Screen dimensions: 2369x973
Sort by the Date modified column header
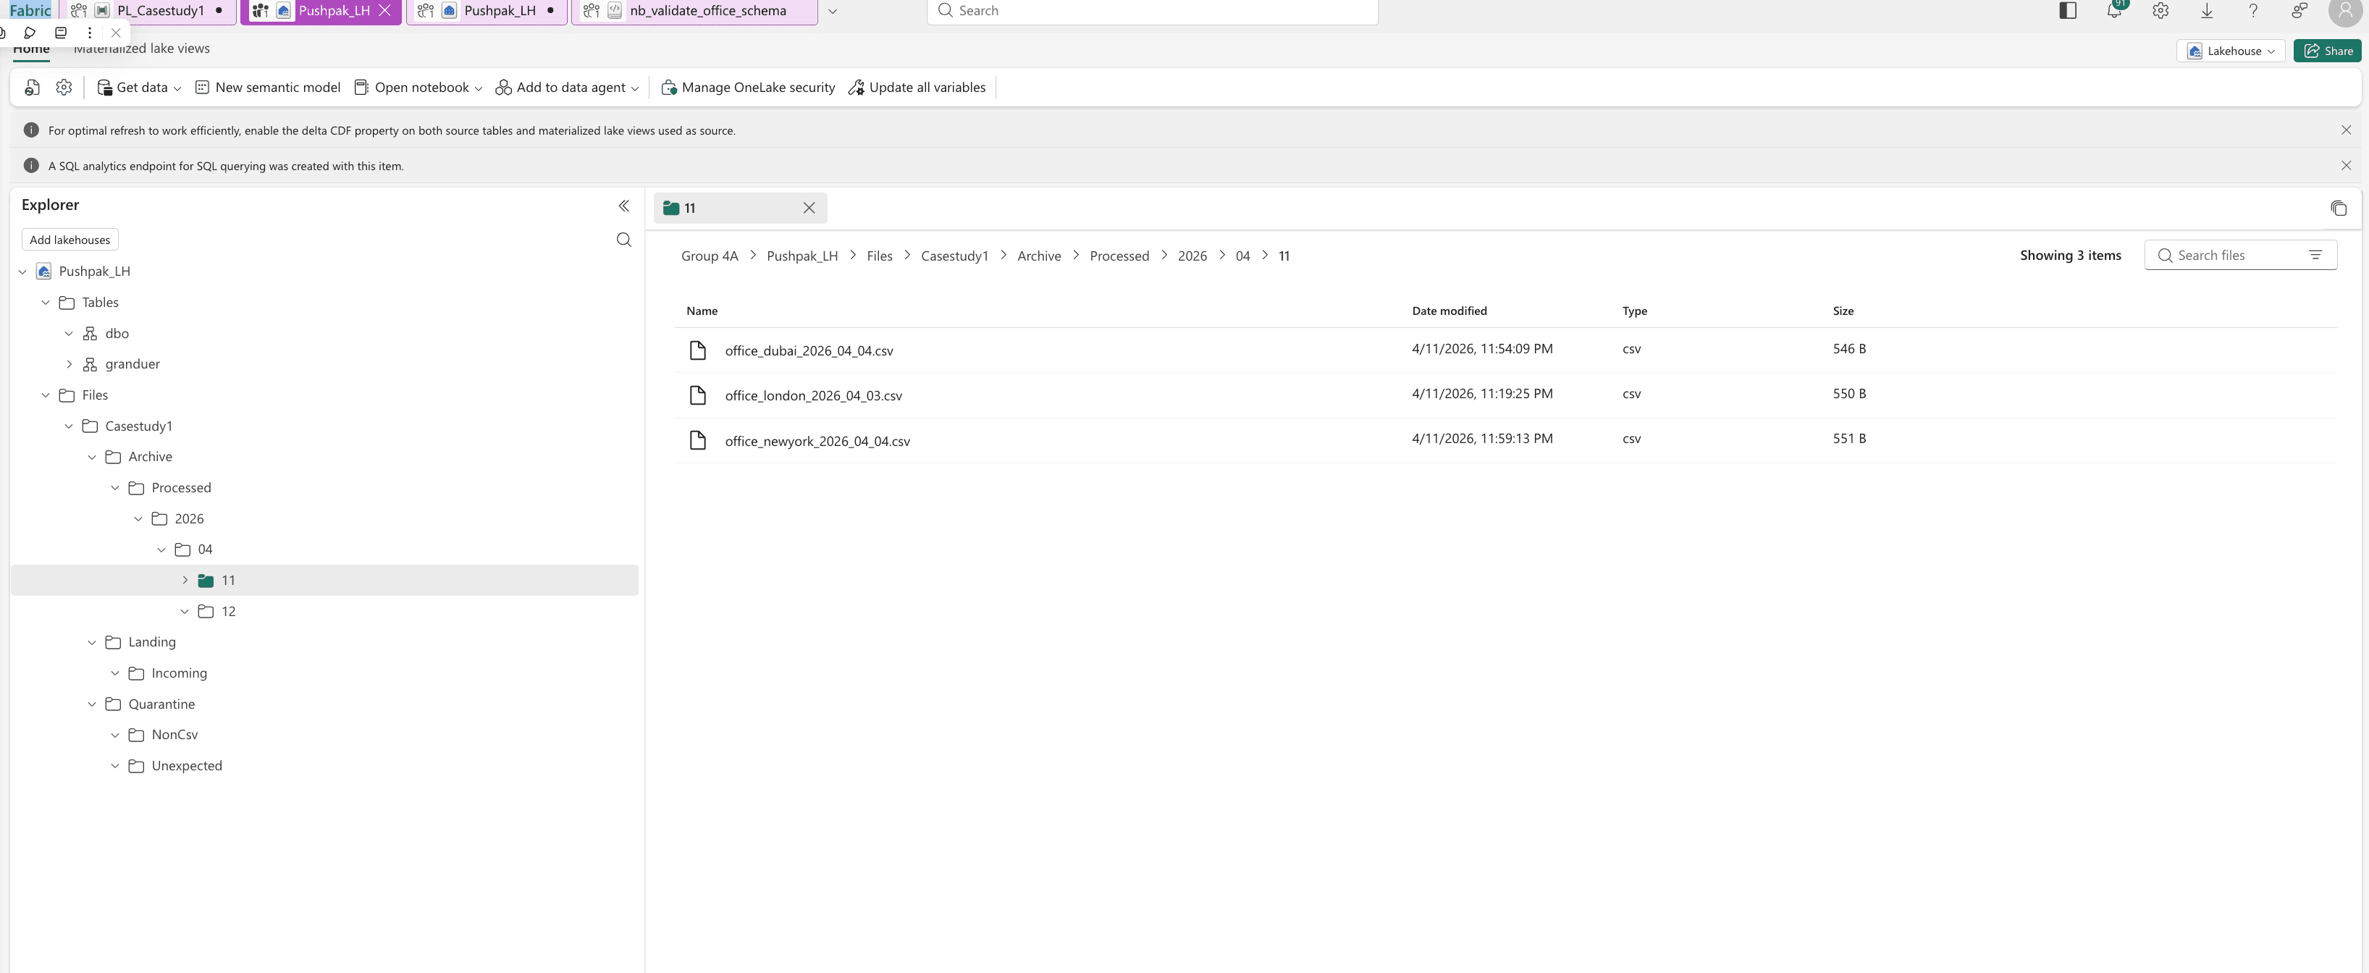(1449, 312)
